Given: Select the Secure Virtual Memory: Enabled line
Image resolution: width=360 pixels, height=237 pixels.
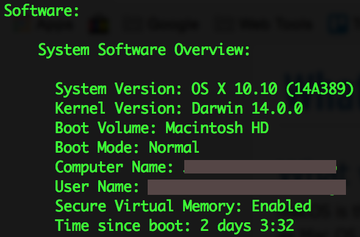Looking at the screenshot, I should tap(183, 206).
